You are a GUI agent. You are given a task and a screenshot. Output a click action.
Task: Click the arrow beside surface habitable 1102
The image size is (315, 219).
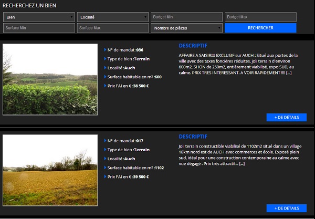(105, 168)
